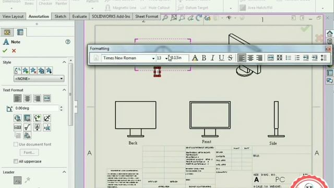Screen dimensions: 334x188
Task: Open the Evaluate tab
Action: tap(79, 16)
